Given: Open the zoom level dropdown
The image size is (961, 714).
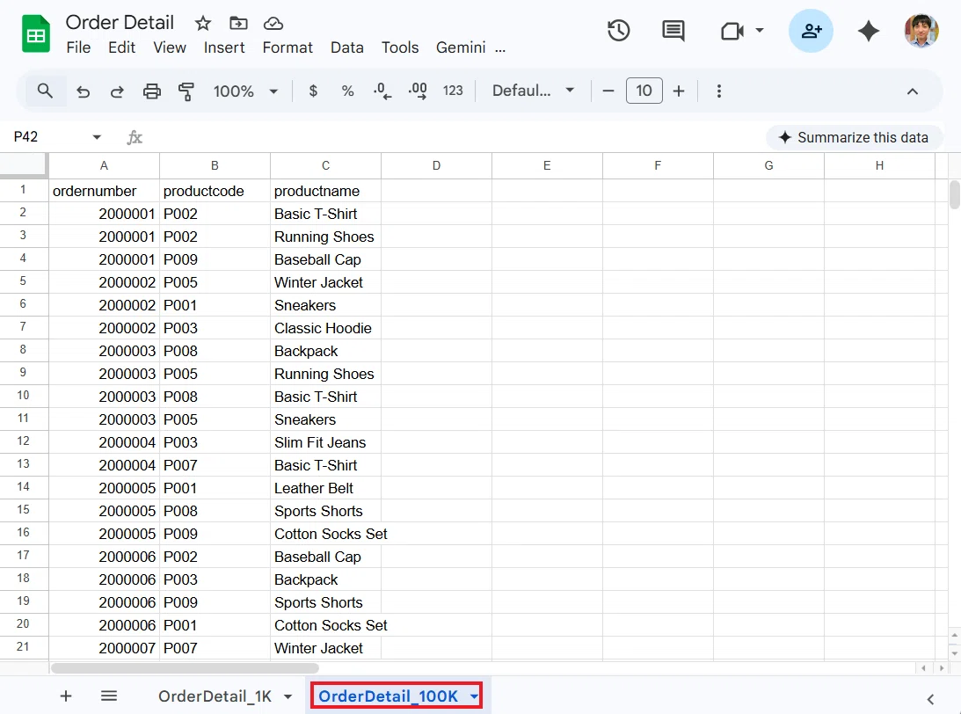Looking at the screenshot, I should [245, 91].
